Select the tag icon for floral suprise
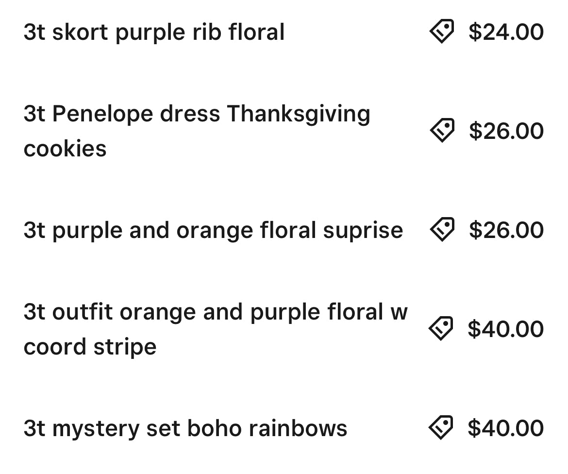This screenshot has width=568, height=474. coord(442,230)
